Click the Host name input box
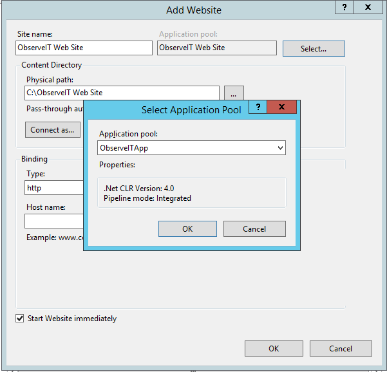 pos(55,221)
